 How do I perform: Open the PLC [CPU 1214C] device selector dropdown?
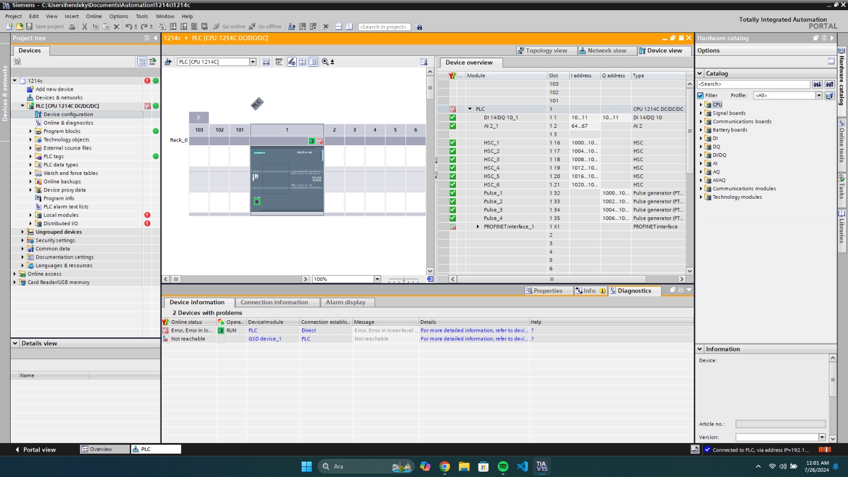[253, 62]
